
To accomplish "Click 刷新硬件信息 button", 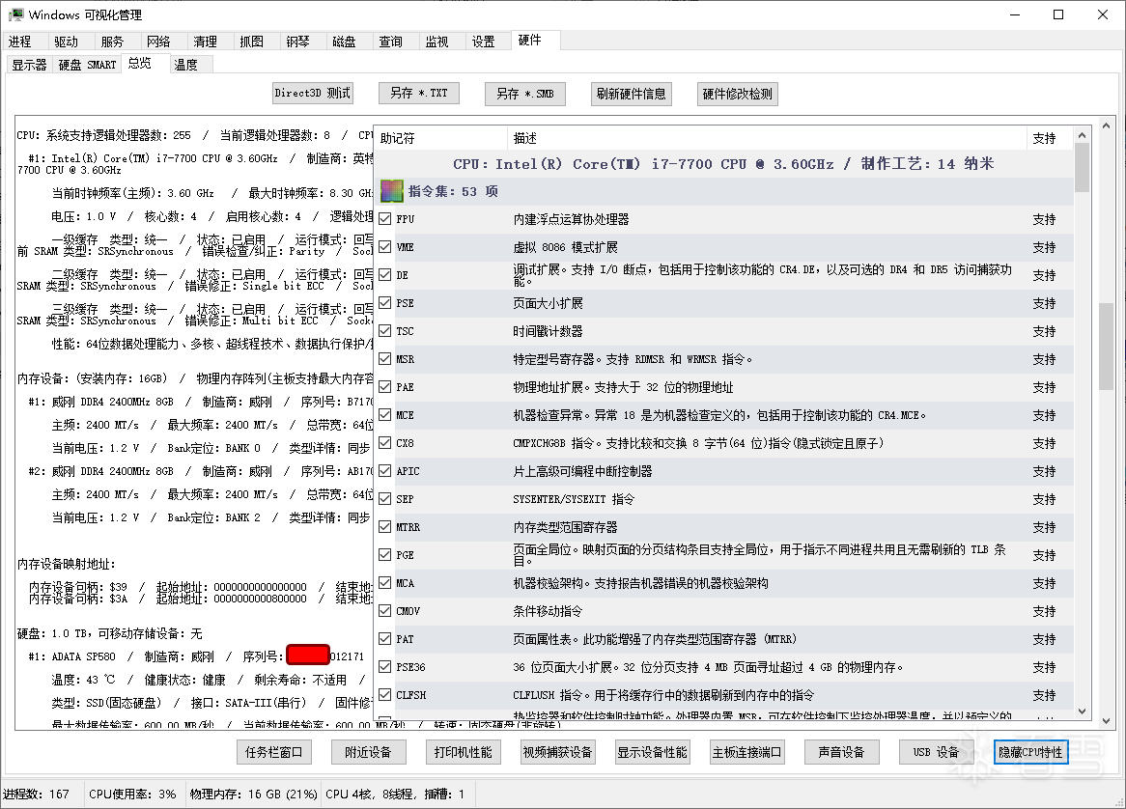I will coord(632,94).
